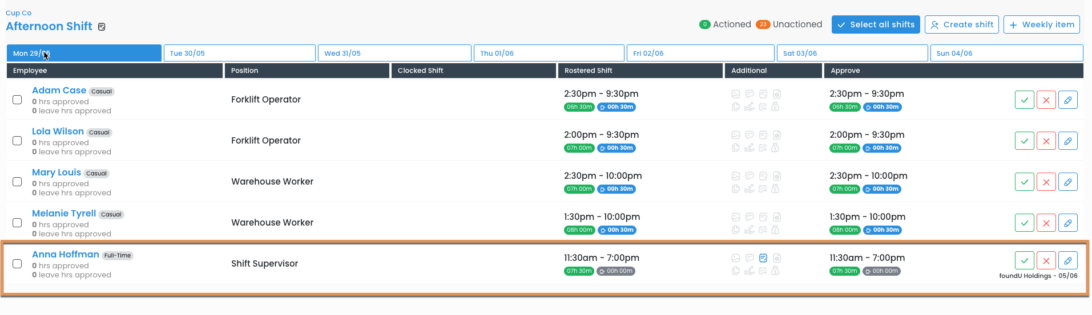This screenshot has height=315, width=1092.
Task: Reject Anna Hoffman's shift with red X
Action: coord(1046,260)
